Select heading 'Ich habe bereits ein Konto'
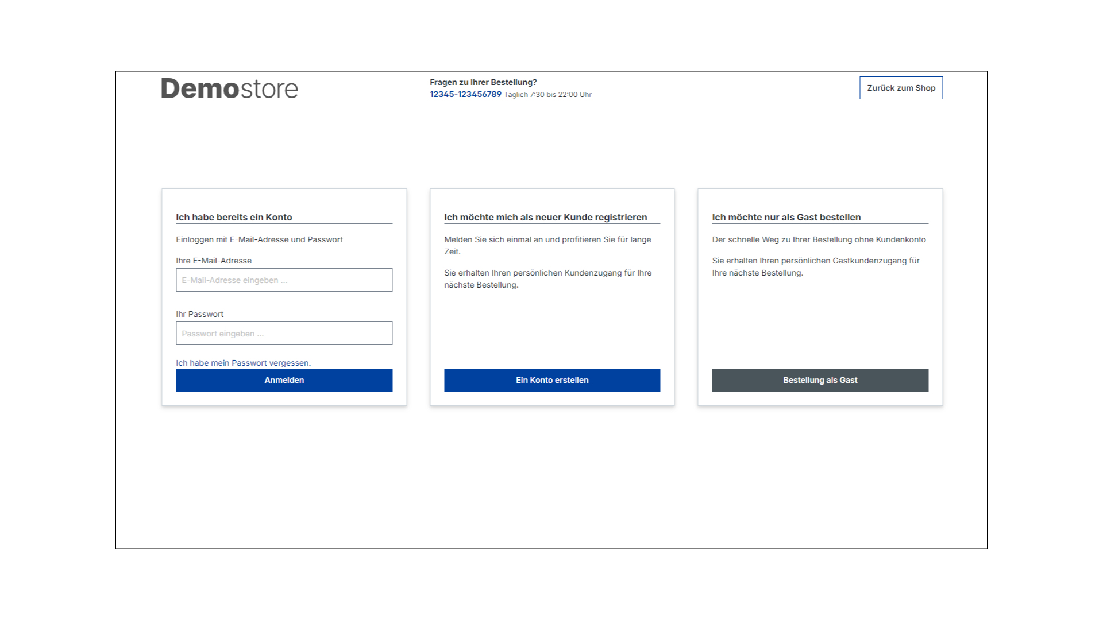The height and width of the screenshot is (620, 1103). (234, 217)
